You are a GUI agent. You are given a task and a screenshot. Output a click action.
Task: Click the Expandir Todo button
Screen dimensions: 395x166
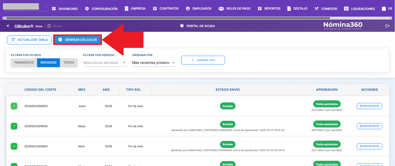point(203,60)
